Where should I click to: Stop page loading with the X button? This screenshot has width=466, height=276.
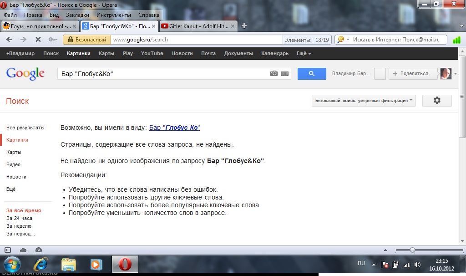pyautogui.click(x=38, y=39)
